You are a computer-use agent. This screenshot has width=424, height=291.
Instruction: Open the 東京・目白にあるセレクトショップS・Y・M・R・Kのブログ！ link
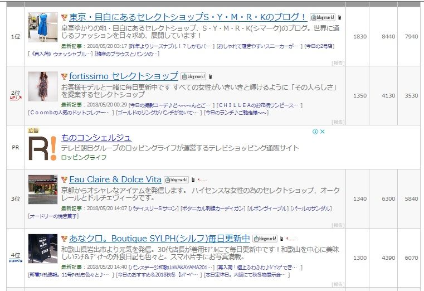click(187, 17)
